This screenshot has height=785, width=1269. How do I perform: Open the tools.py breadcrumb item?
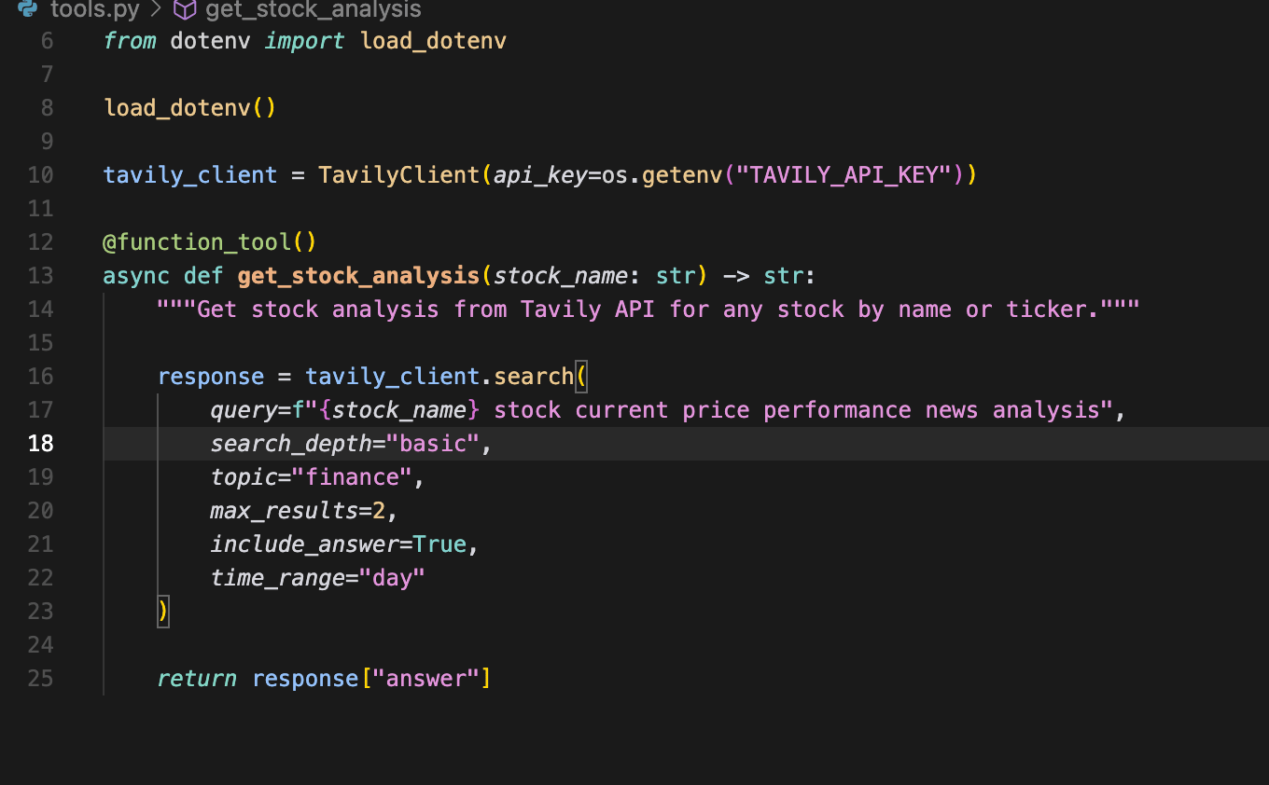[94, 9]
